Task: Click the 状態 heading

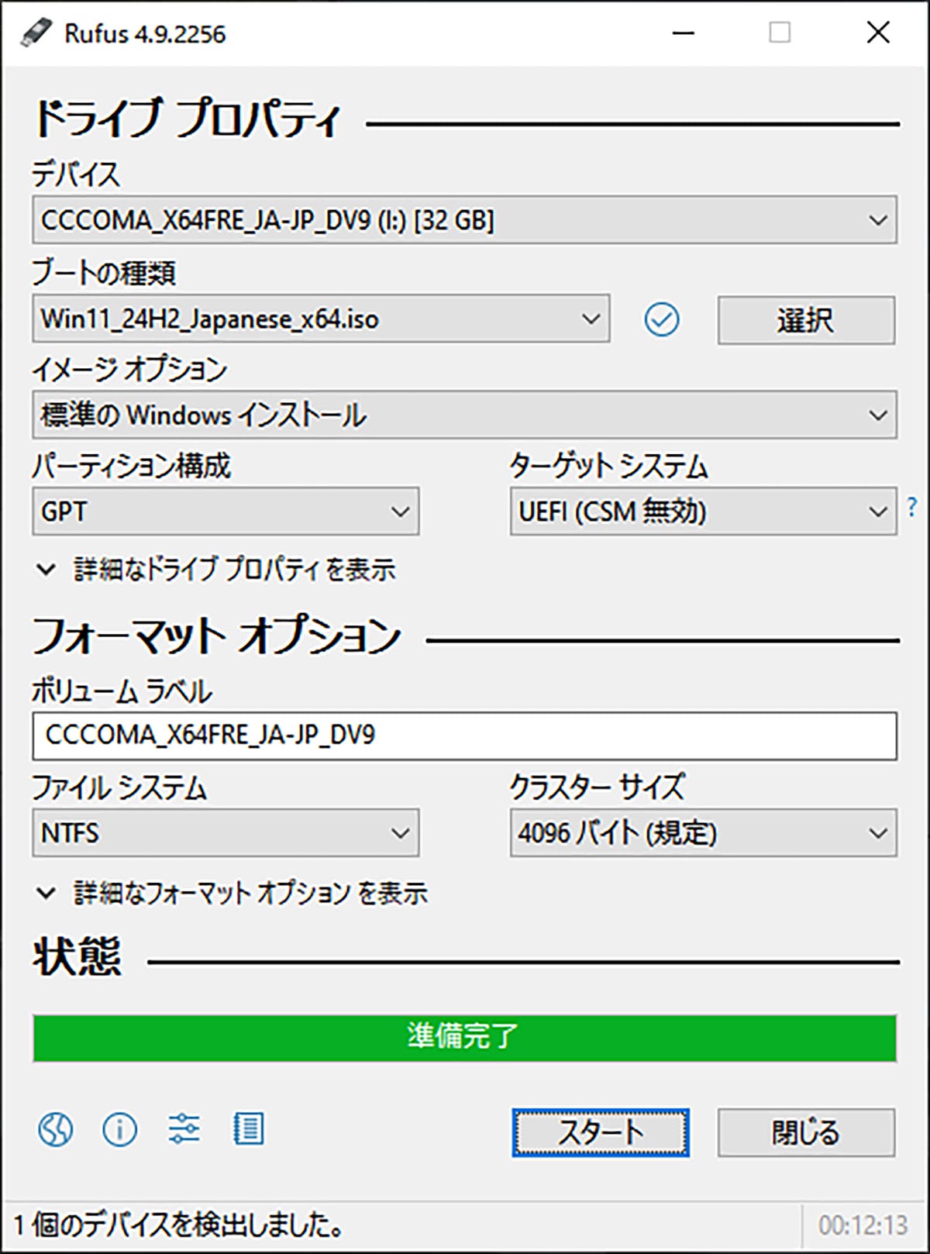Action: coord(77,957)
